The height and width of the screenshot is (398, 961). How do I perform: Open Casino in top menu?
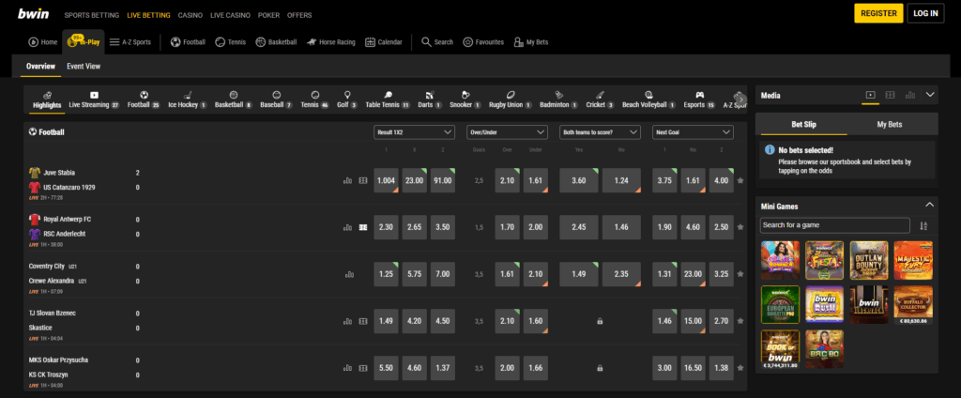point(191,15)
